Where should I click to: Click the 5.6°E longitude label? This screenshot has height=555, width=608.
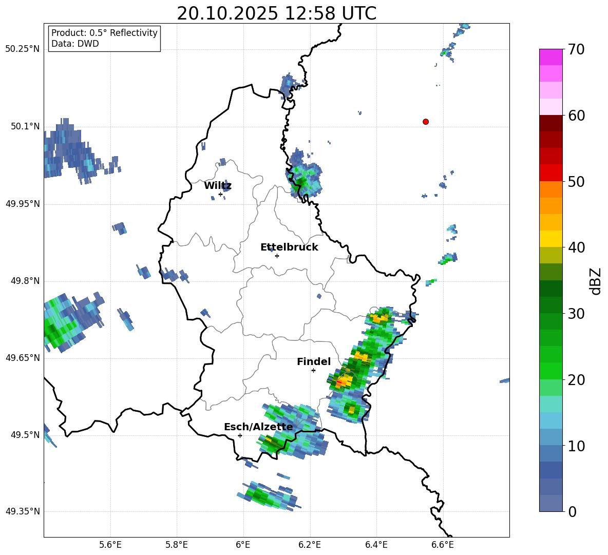tap(110, 545)
